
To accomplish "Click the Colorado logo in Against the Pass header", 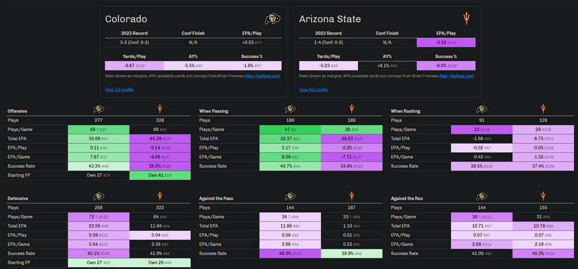I will click(290, 196).
